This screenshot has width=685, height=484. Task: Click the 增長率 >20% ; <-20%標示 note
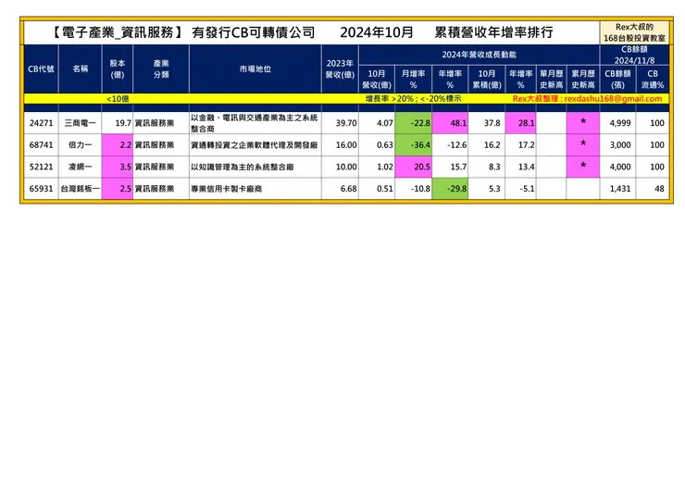click(x=413, y=99)
